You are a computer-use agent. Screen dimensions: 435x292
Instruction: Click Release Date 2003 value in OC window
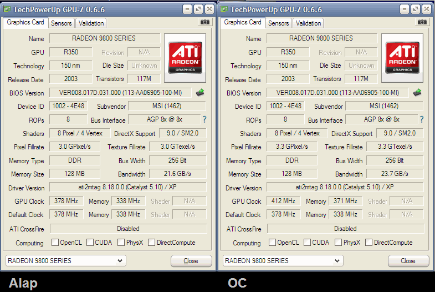pyautogui.click(x=288, y=79)
